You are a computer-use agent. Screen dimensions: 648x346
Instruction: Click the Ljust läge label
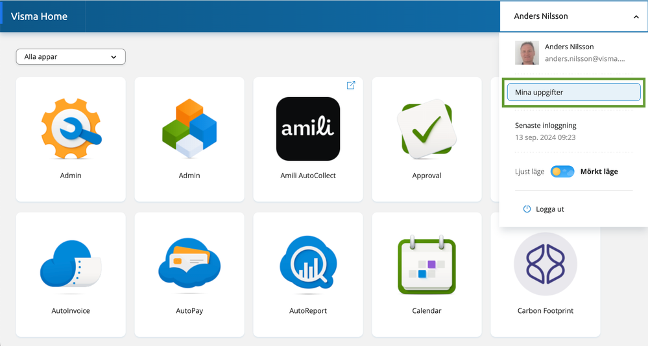point(529,172)
